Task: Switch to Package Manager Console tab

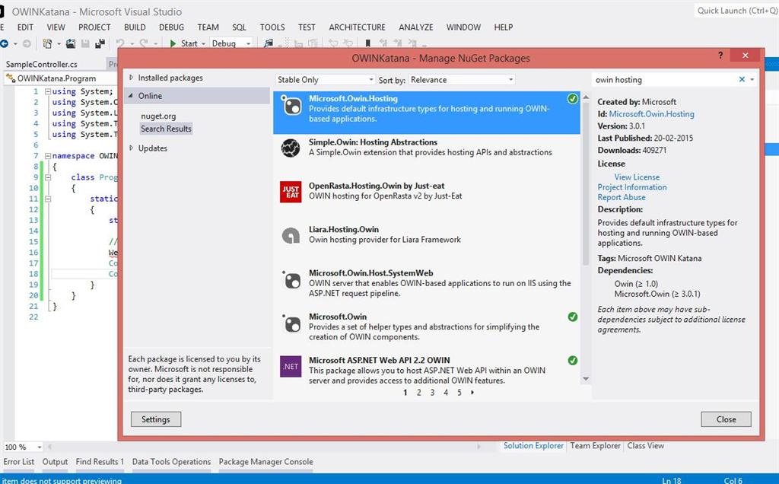Action: click(265, 462)
